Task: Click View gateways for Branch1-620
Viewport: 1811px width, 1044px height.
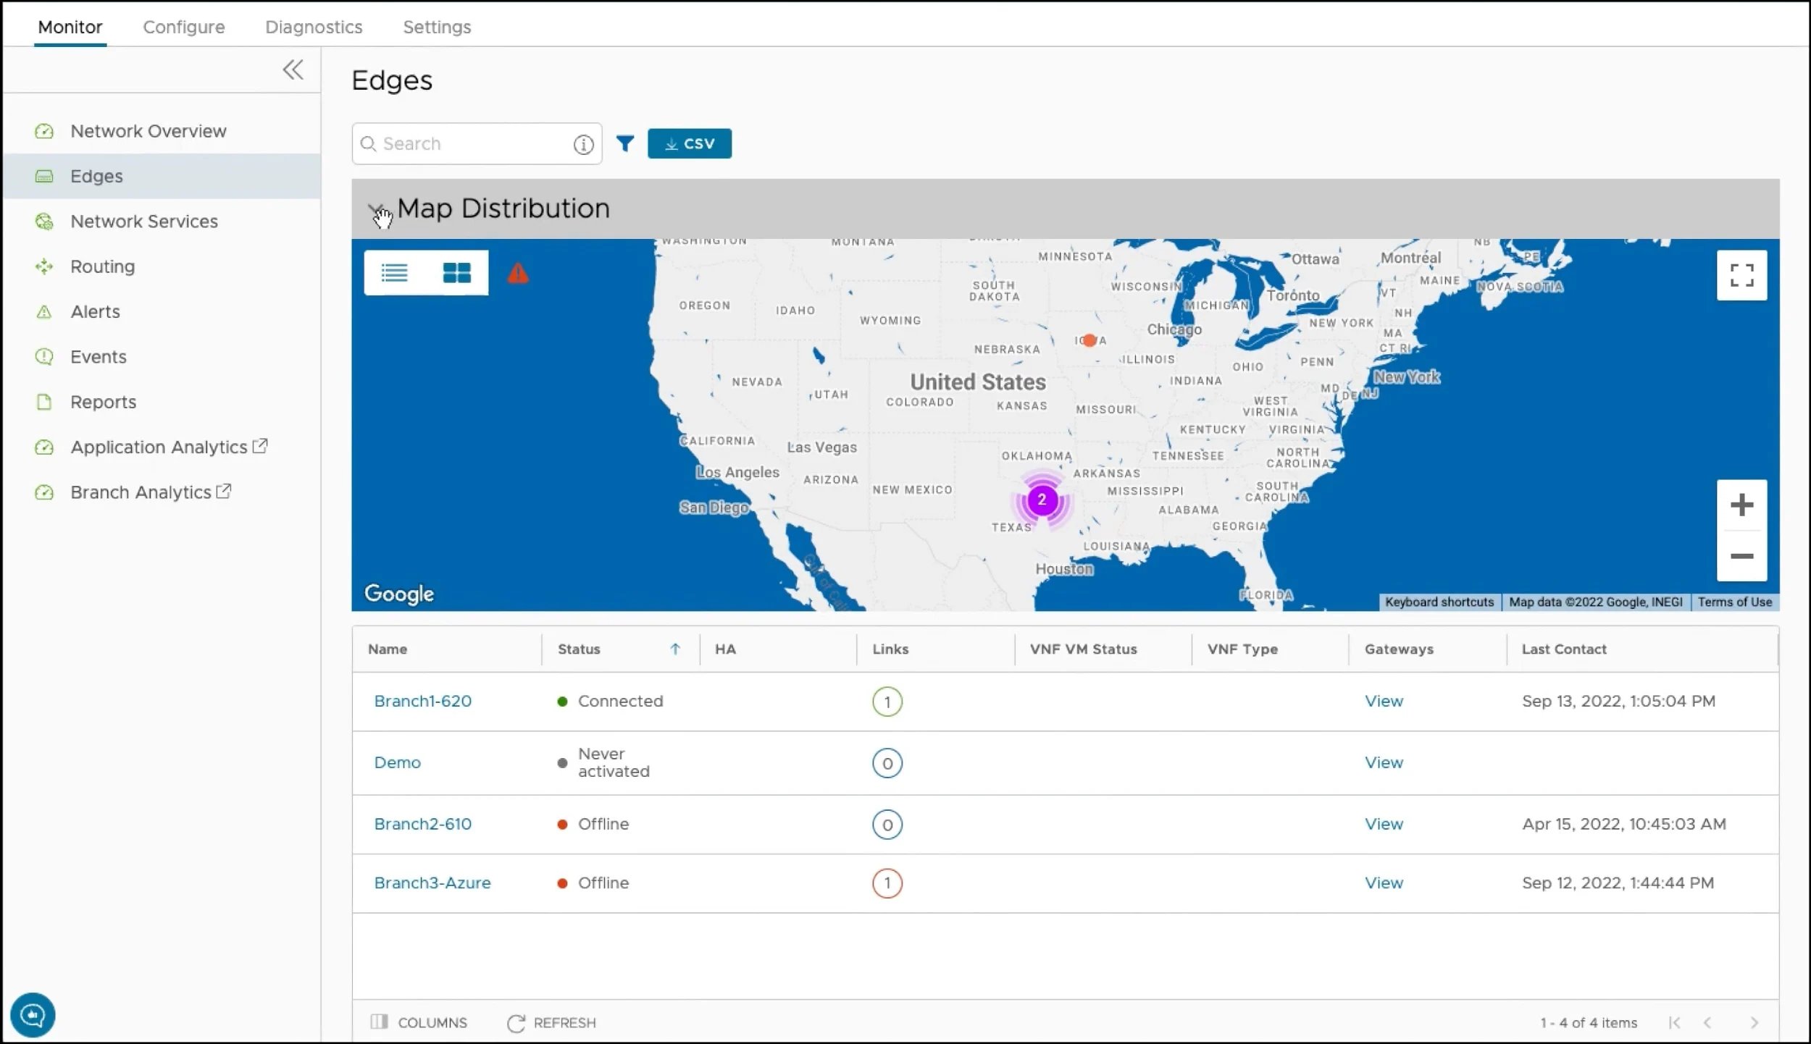Action: tap(1384, 701)
